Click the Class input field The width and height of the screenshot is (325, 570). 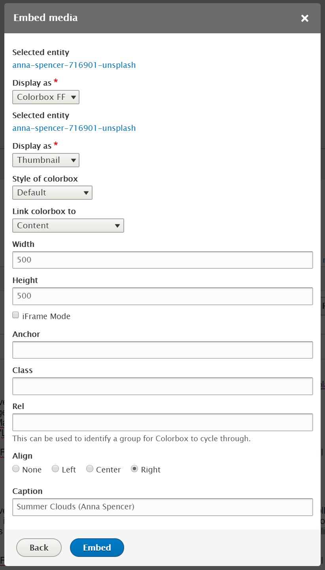[162, 386]
